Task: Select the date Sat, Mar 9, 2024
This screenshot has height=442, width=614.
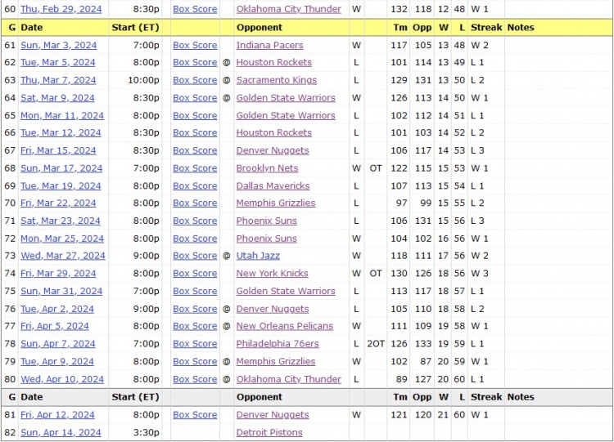Action: (x=57, y=98)
